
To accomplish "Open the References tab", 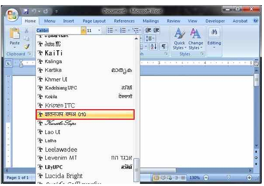I will pos(124,21).
